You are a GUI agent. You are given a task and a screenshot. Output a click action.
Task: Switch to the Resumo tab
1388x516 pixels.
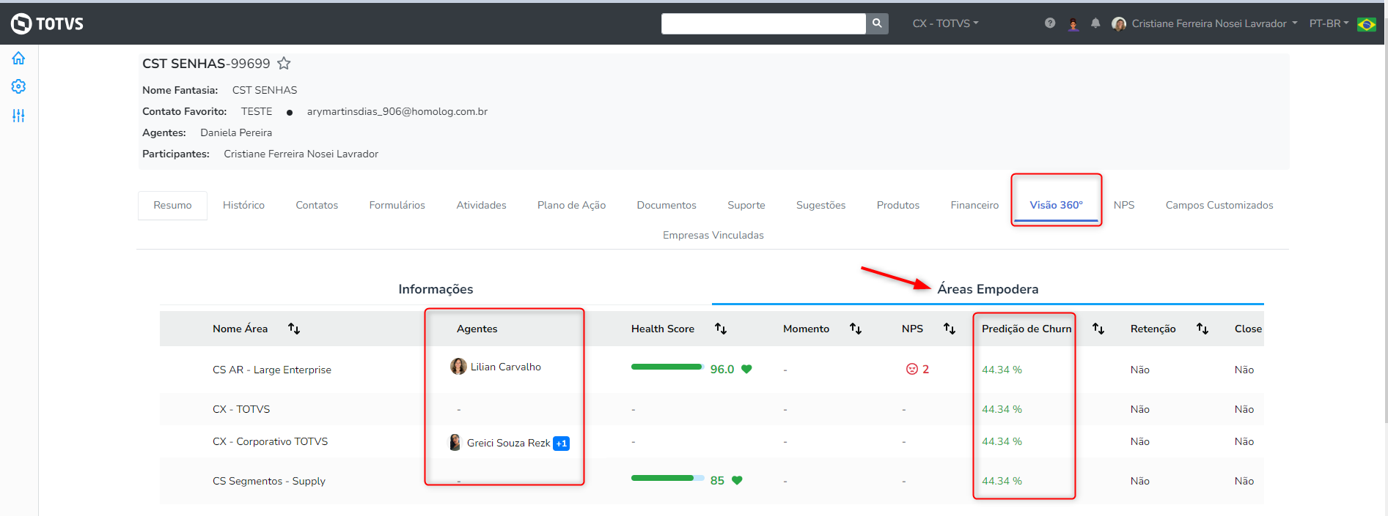pos(172,205)
